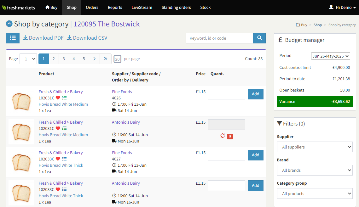This screenshot has height=207, width=359.
Task: Open Standing orders menu
Action: tap(176, 7)
